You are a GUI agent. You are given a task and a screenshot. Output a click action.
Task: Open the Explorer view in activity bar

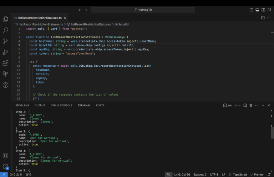tap(5, 19)
